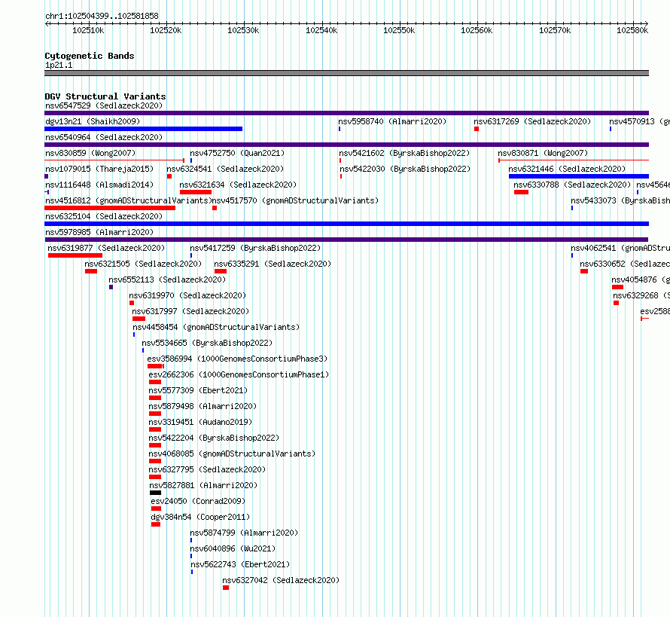Screen dimensions: 670x617
Task: Click the red bar under nsv6319877
Action: point(75,255)
